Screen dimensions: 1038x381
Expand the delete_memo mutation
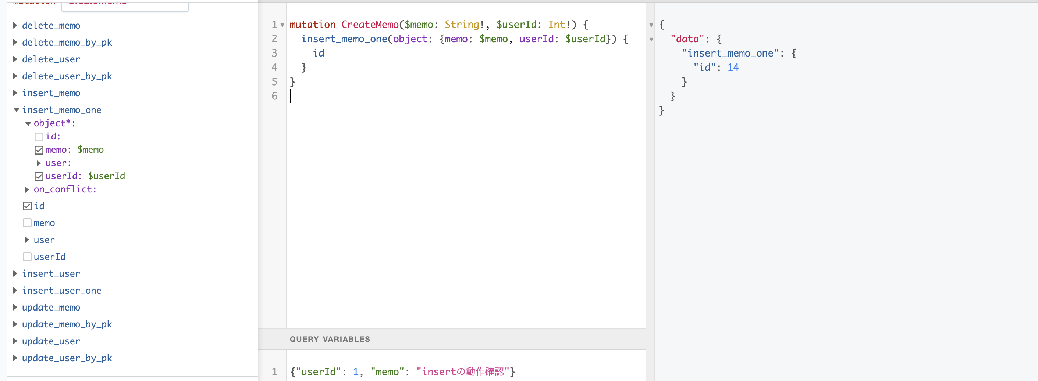[x=15, y=25]
